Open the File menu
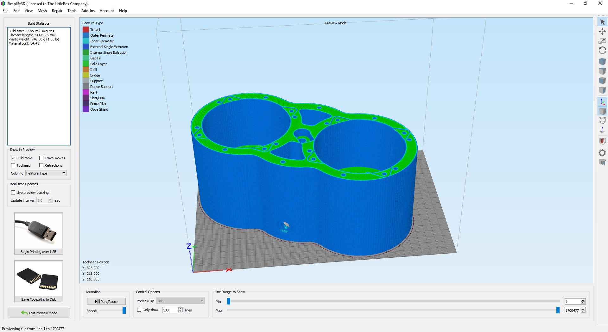The height and width of the screenshot is (332, 608). (5, 11)
